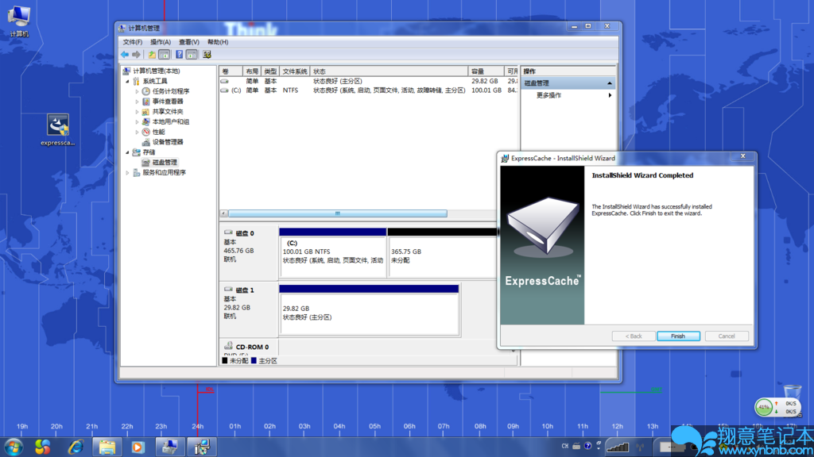Click the Up one level toolbar icon

152,55
